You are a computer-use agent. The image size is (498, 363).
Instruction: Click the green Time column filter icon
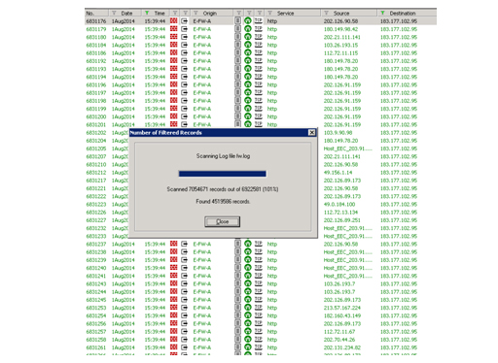tap(147, 13)
